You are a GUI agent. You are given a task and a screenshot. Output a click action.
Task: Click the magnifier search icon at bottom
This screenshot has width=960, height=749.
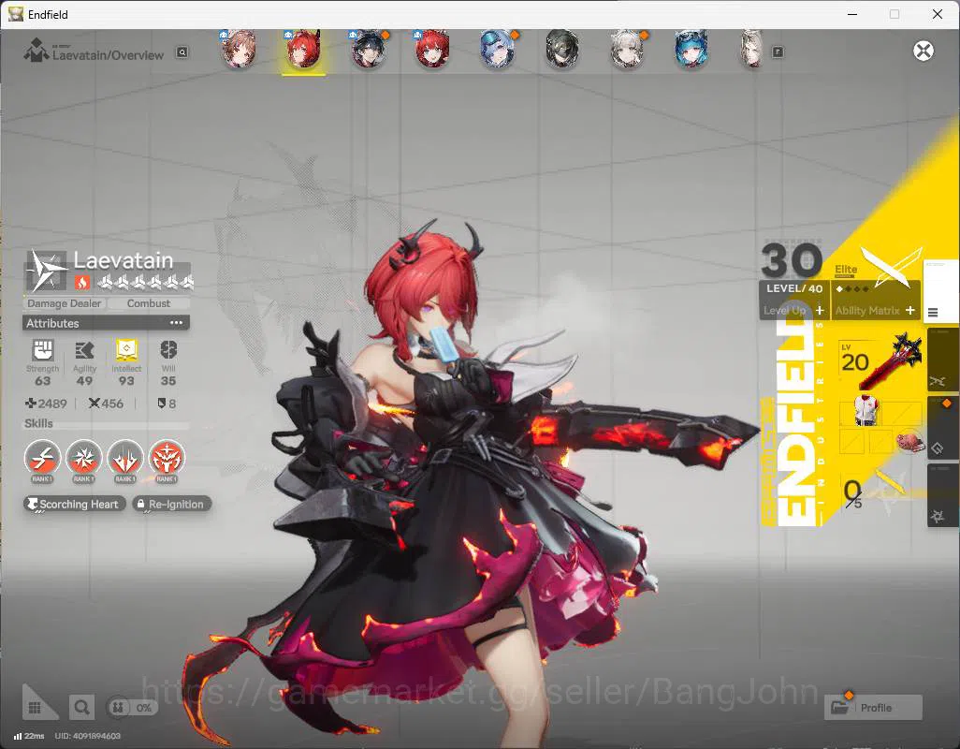(81, 708)
